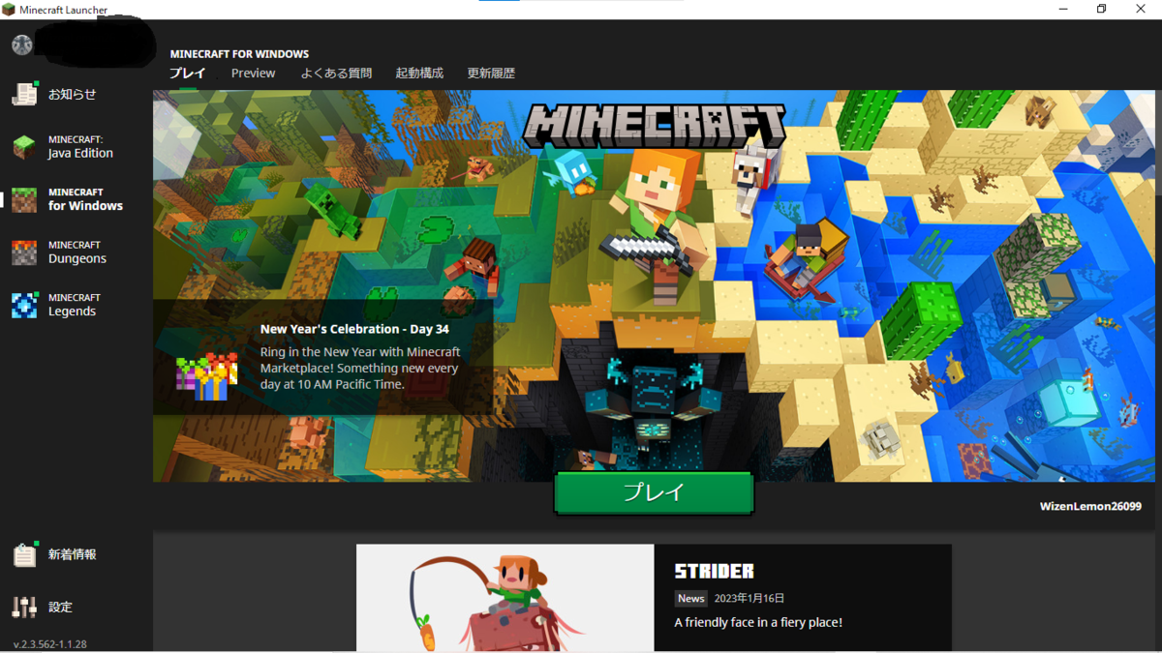This screenshot has height=653, width=1162.
Task: Click version text v.2.3.562-1.1.28
Action: [x=50, y=644]
